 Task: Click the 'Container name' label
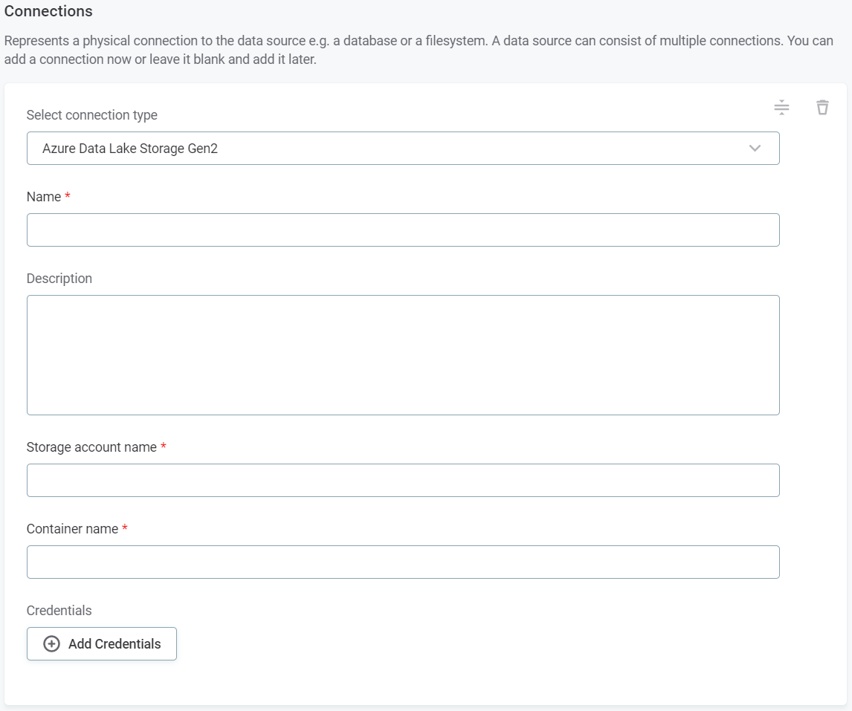click(x=72, y=529)
